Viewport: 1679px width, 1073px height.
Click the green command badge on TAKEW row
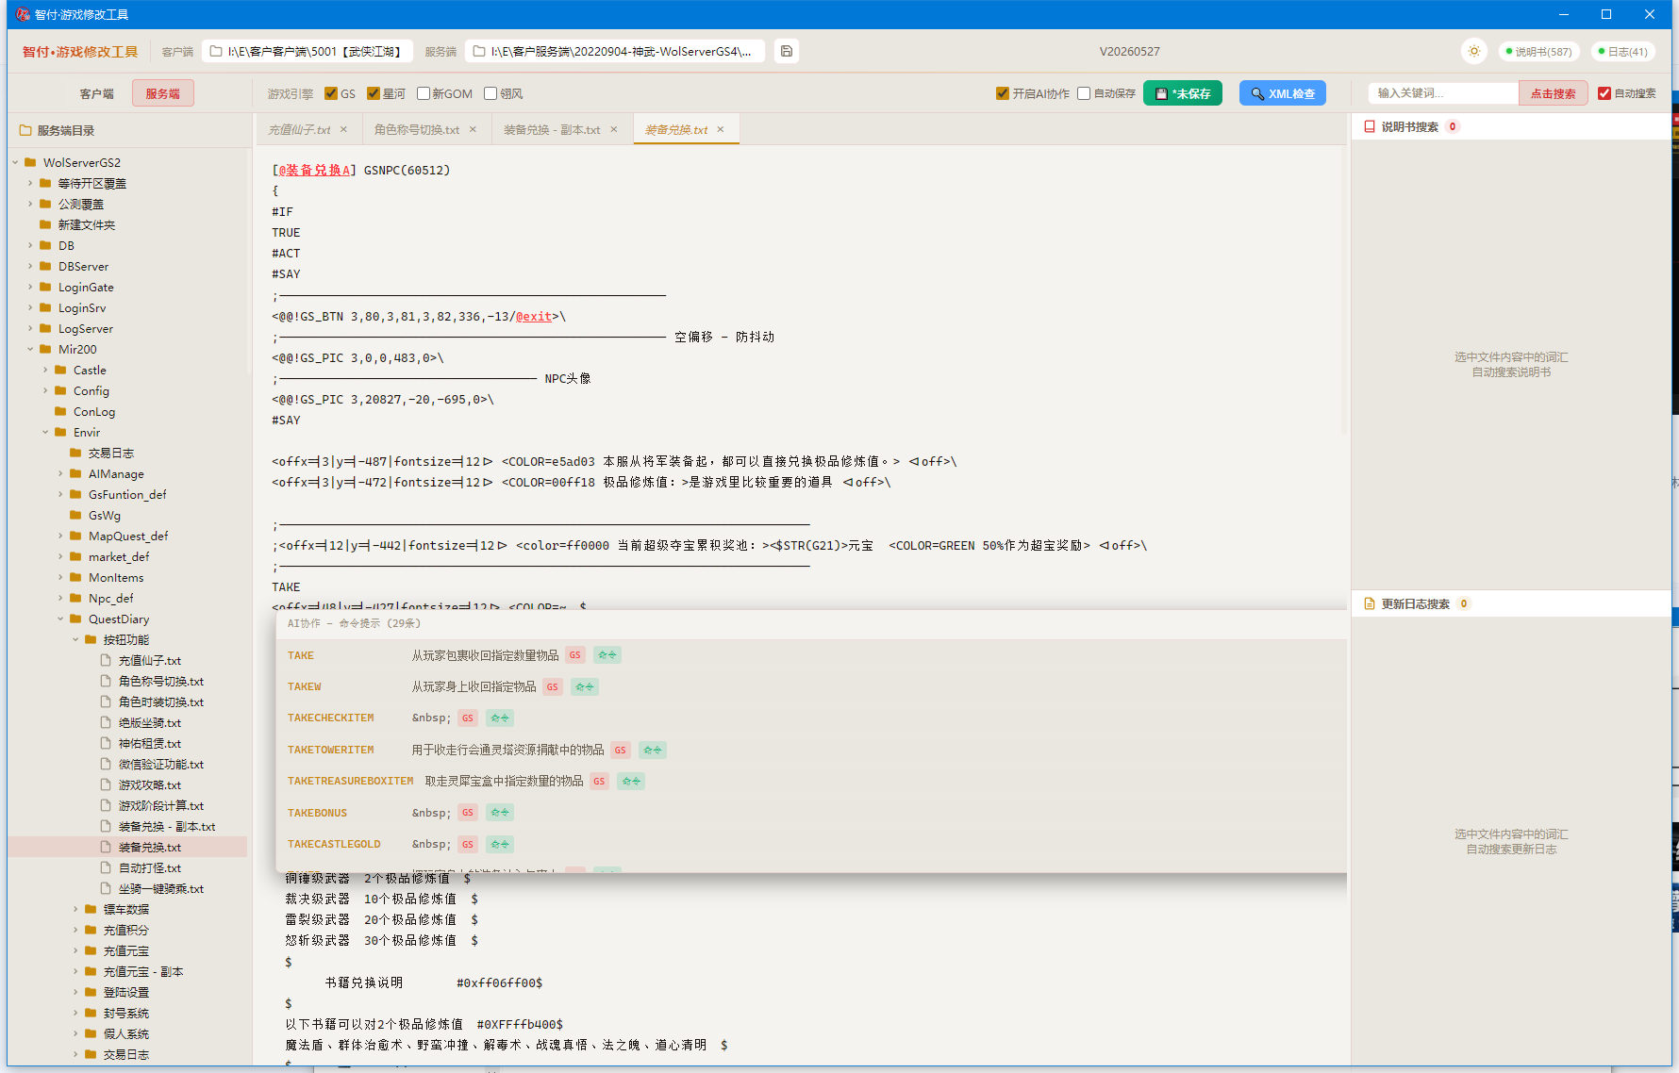click(585, 686)
